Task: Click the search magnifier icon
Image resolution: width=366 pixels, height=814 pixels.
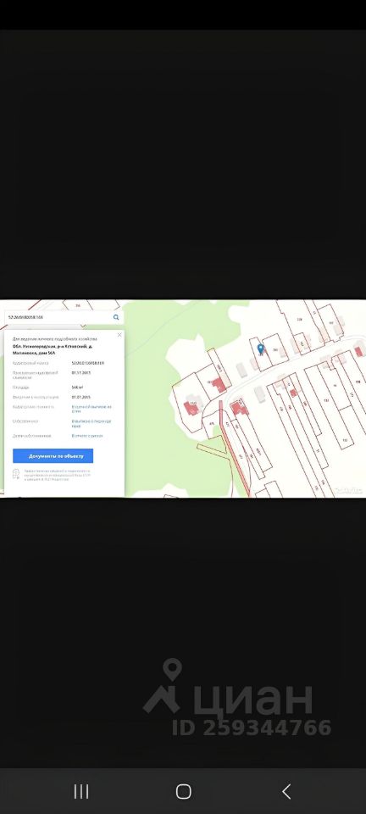Action: 116,317
